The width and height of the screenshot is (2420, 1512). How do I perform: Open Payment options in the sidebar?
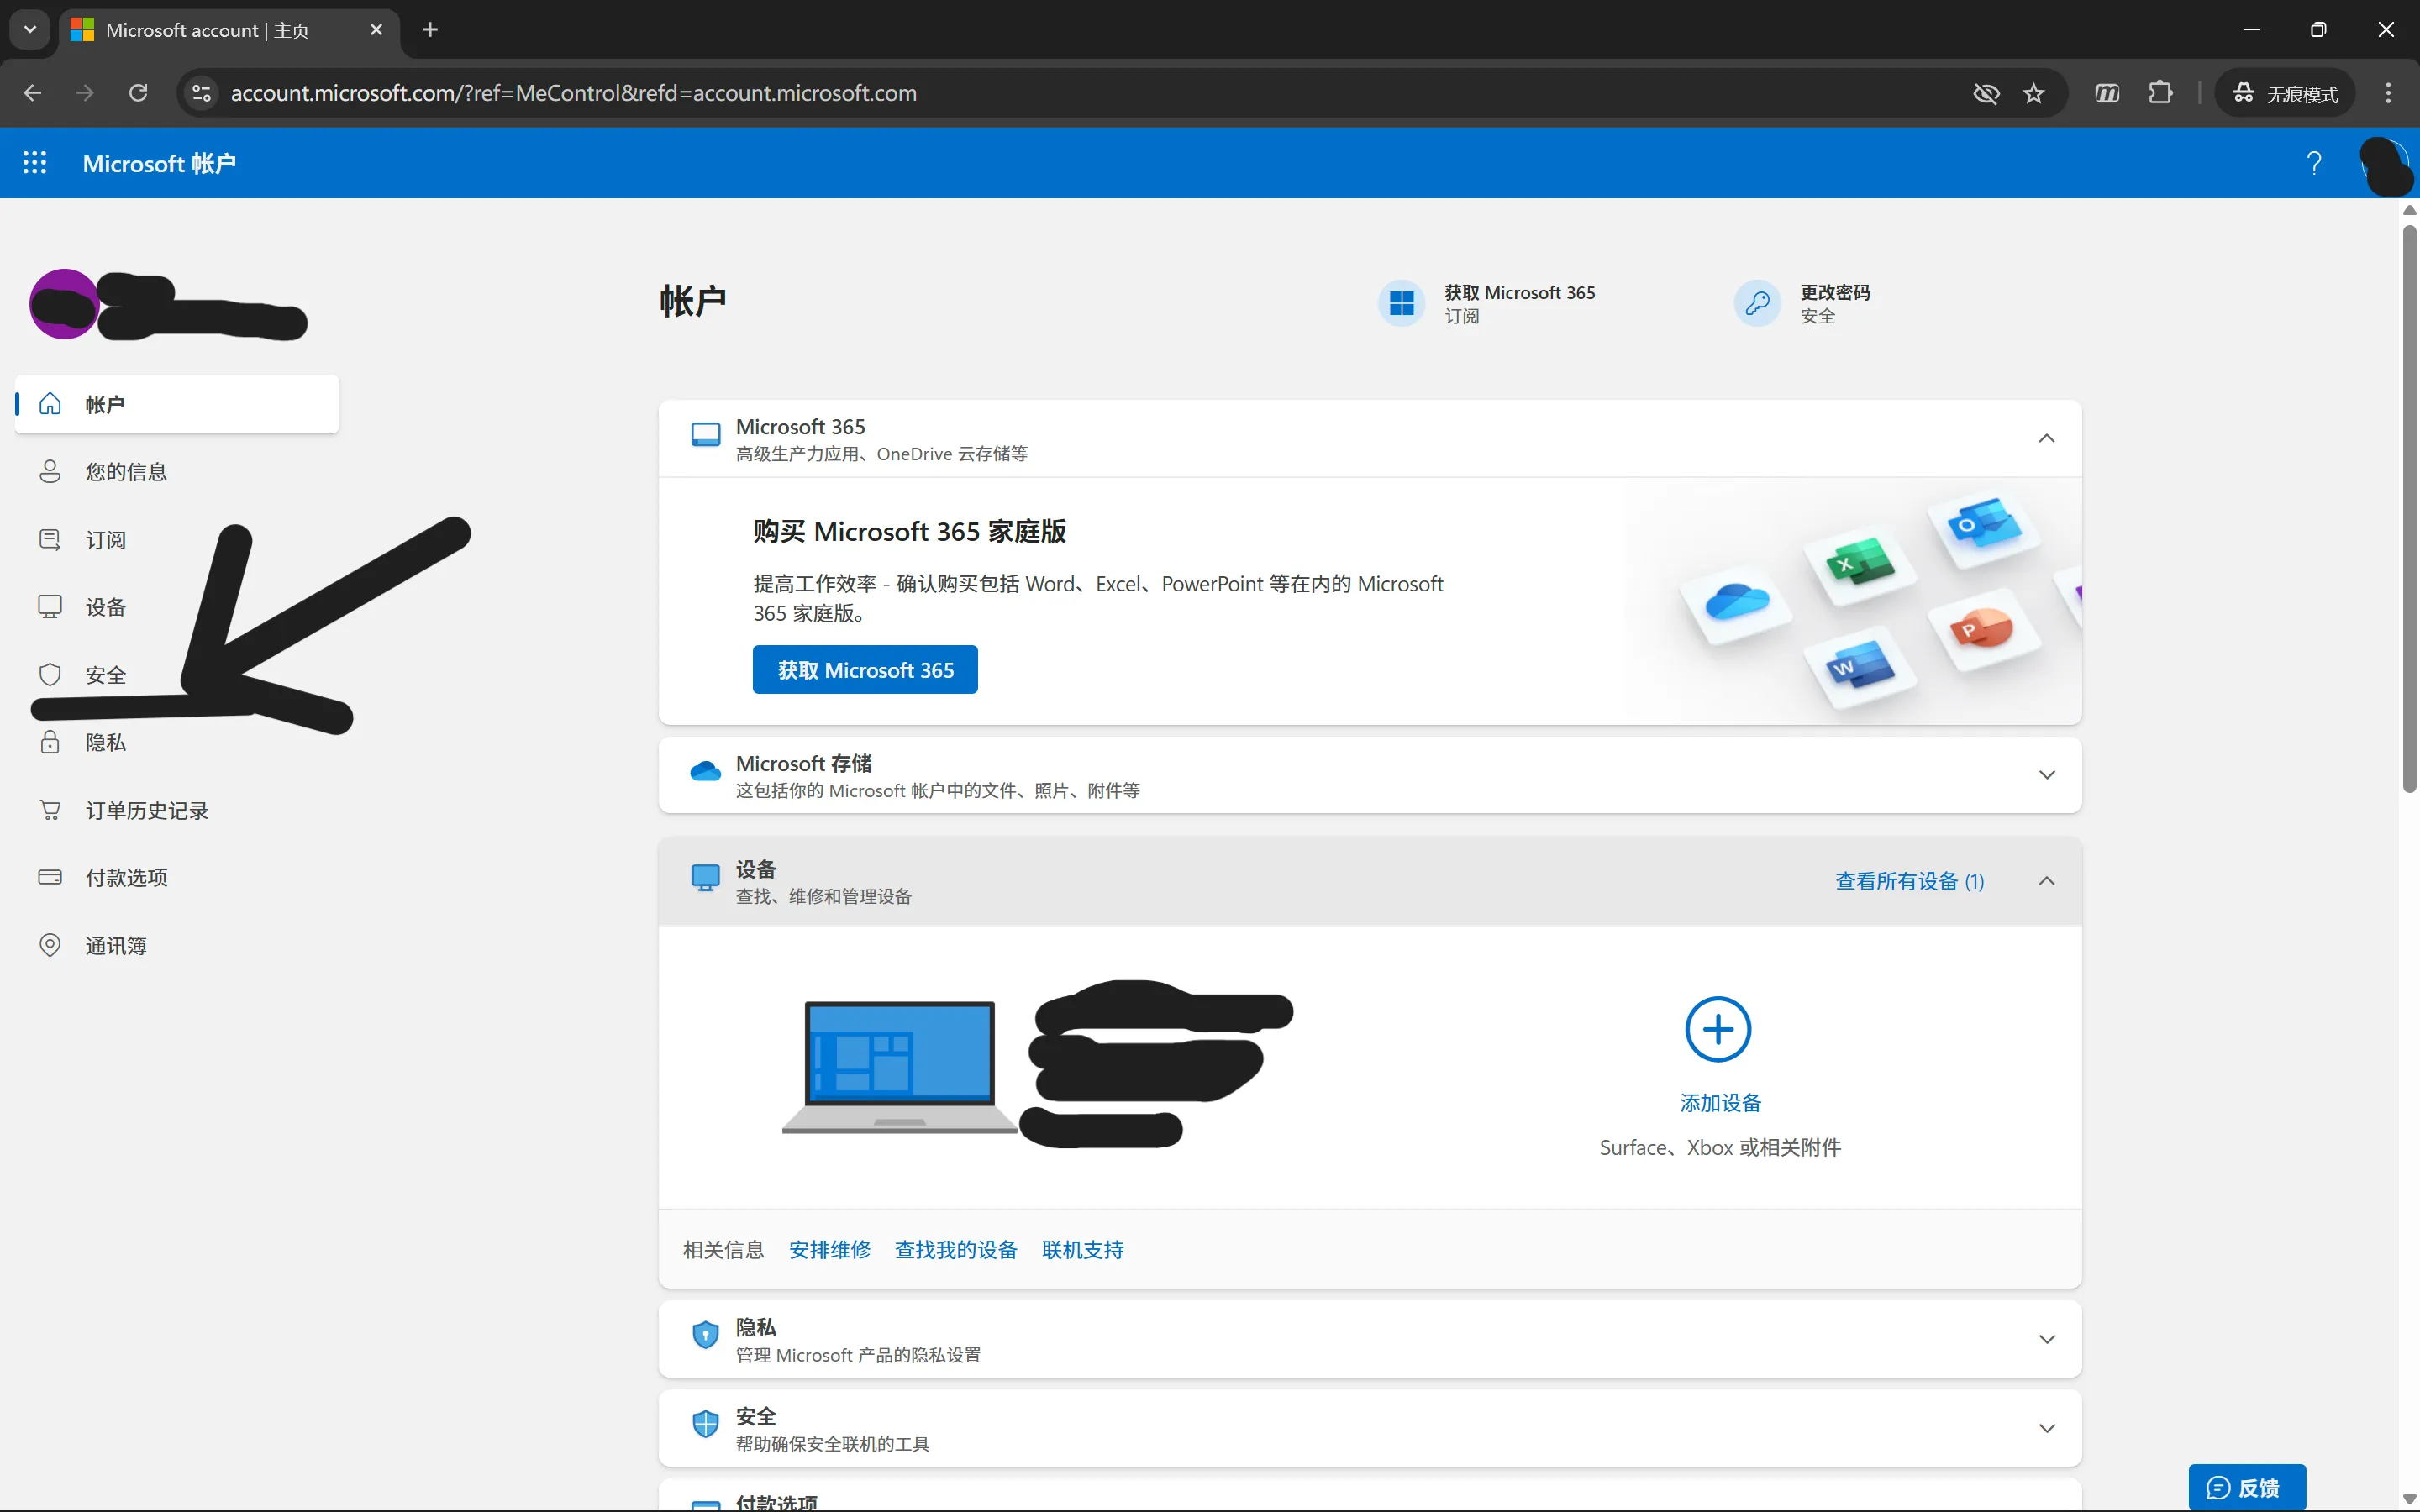126,877
